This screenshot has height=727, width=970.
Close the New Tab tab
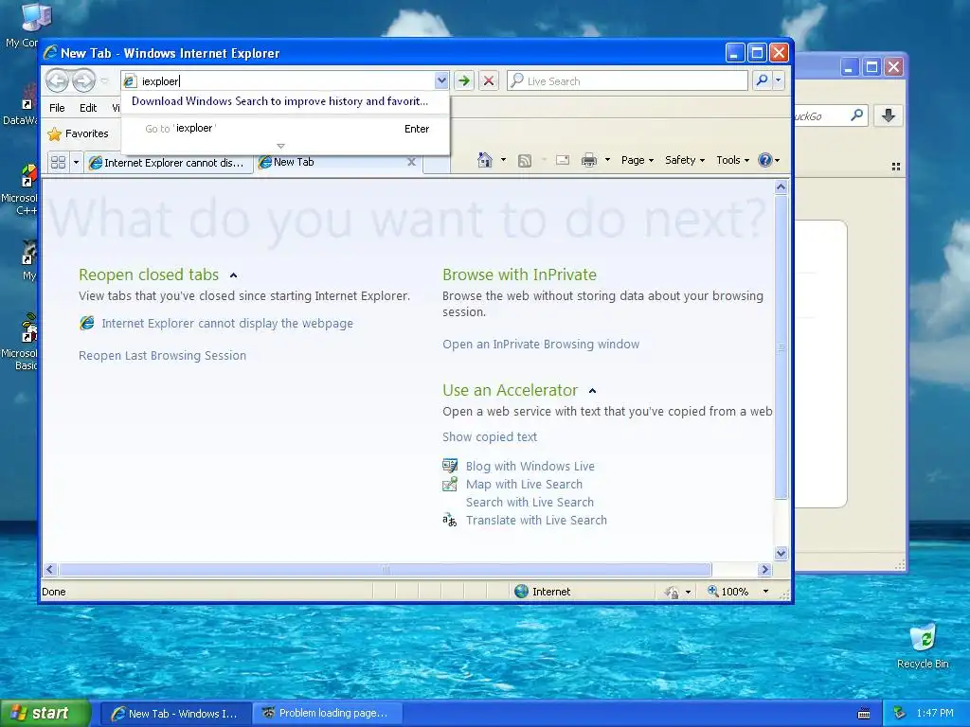[411, 162]
